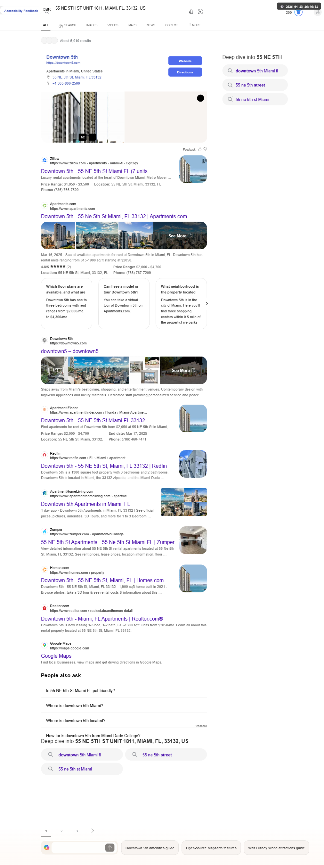Click the thumbs down feedback icon
This screenshot has height=865, width=324.
coord(205,149)
